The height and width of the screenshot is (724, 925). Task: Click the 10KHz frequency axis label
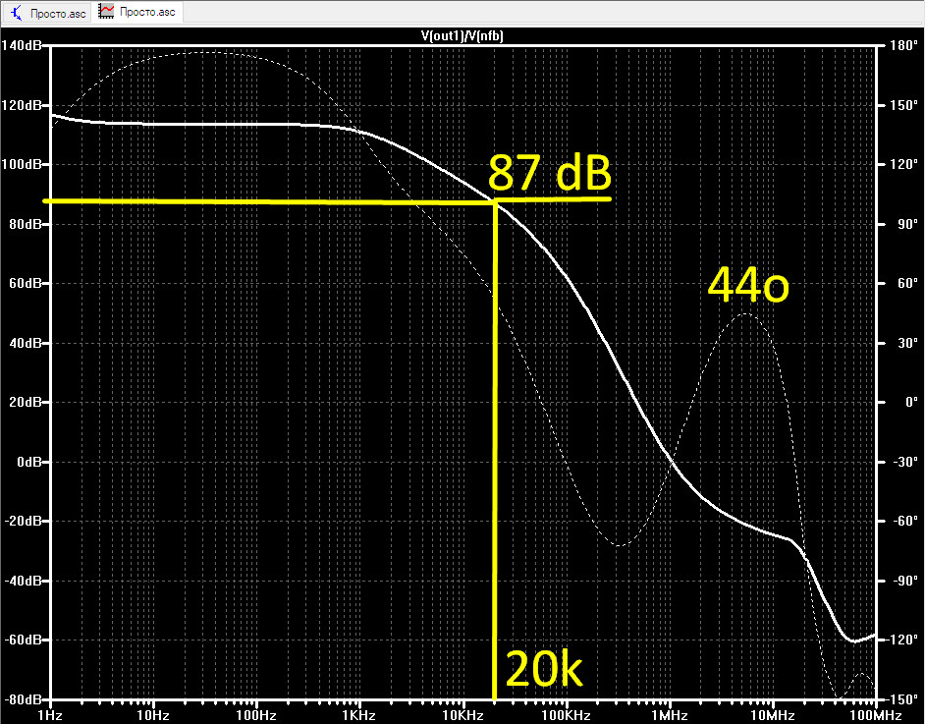coord(462,716)
